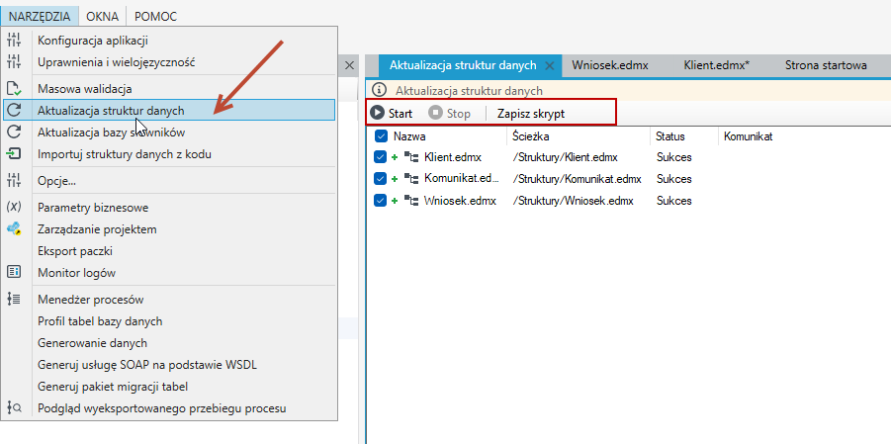Screen dimensions: 891x444
Task: Click the /Struktury/Wniosek.edmx path cell
Action: click(x=573, y=201)
